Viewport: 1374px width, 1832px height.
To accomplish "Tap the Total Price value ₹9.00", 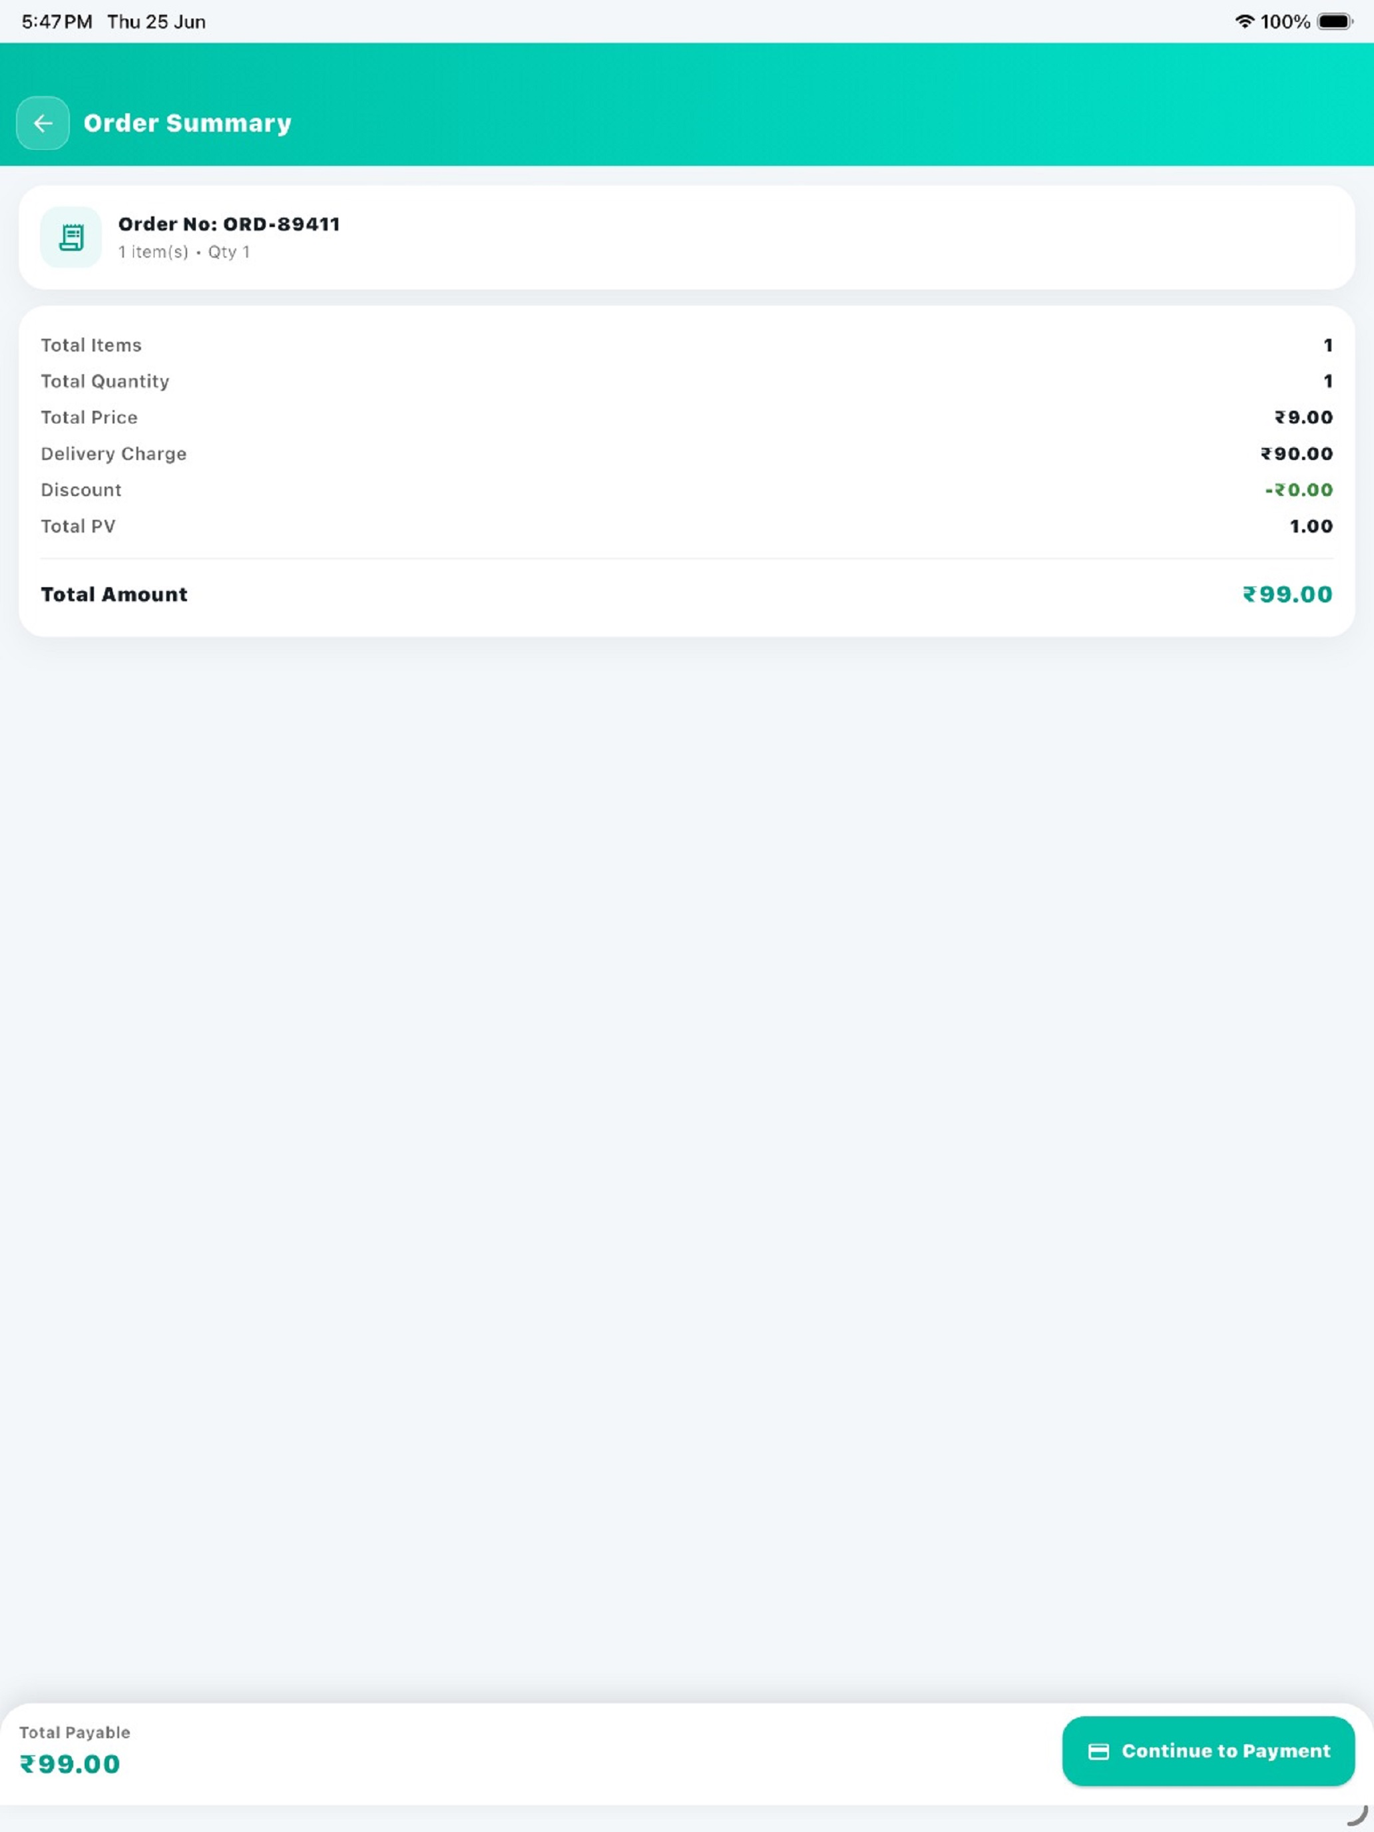I will coord(1303,417).
